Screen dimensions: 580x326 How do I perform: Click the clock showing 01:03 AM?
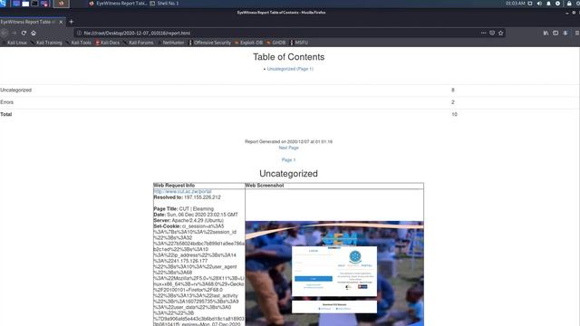click(x=516, y=4)
